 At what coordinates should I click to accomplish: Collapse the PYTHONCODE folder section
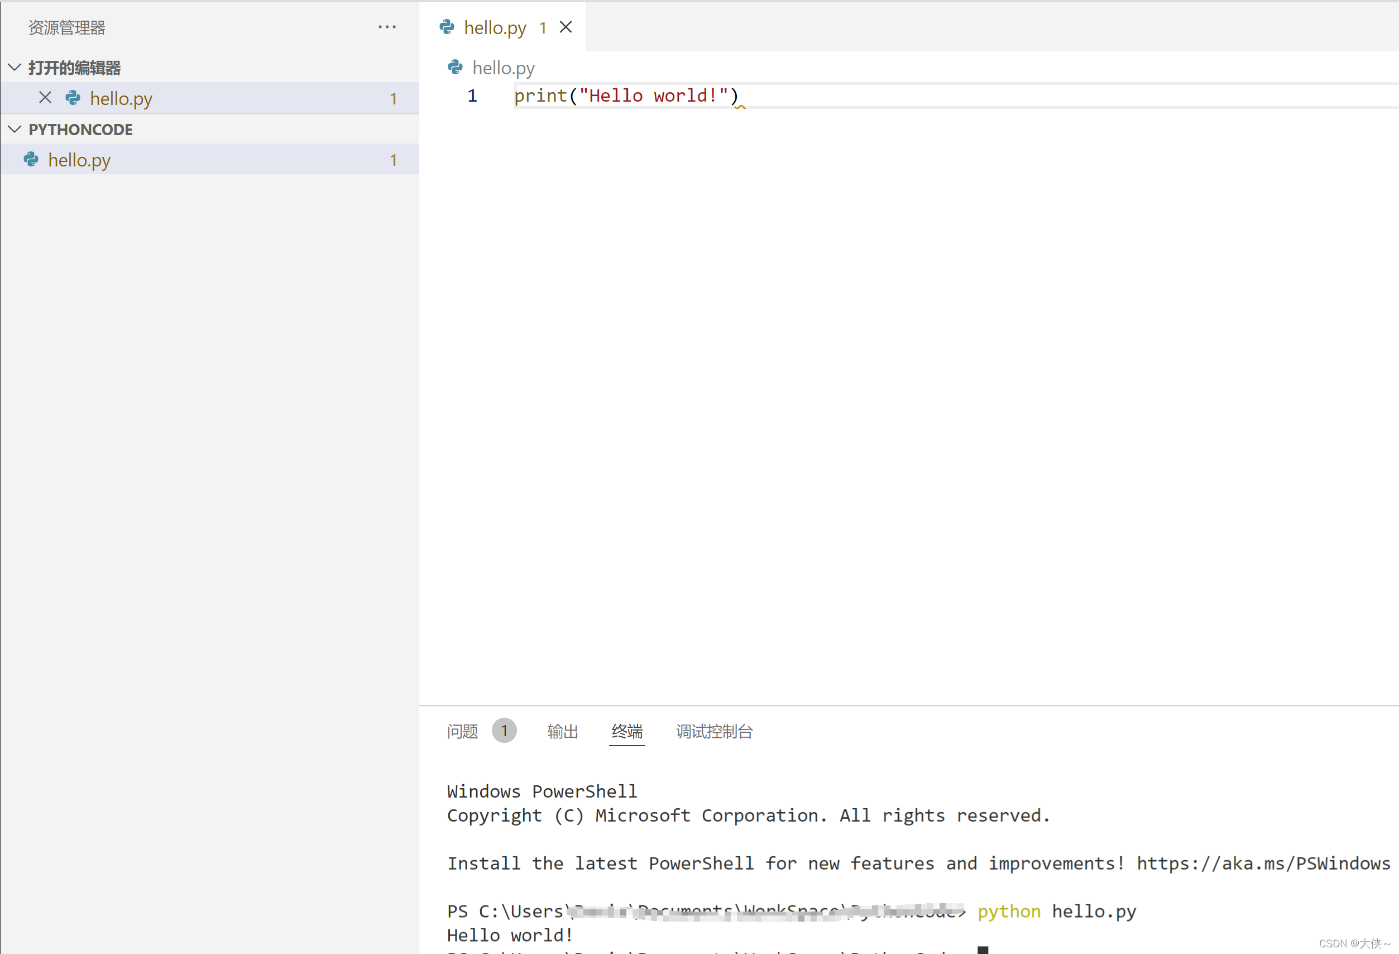tap(15, 129)
